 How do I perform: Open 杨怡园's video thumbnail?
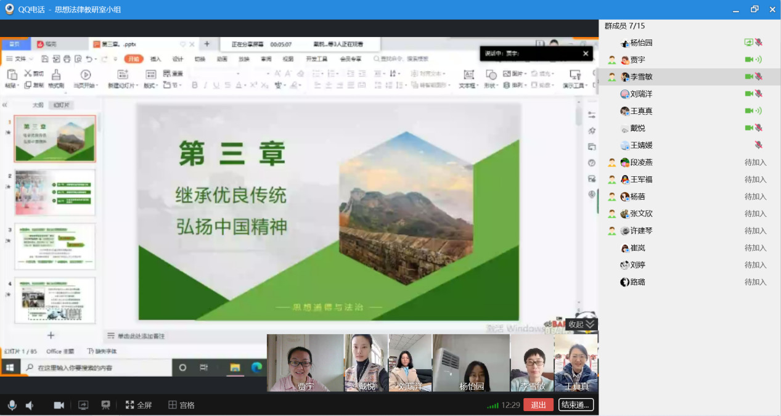pos(472,363)
